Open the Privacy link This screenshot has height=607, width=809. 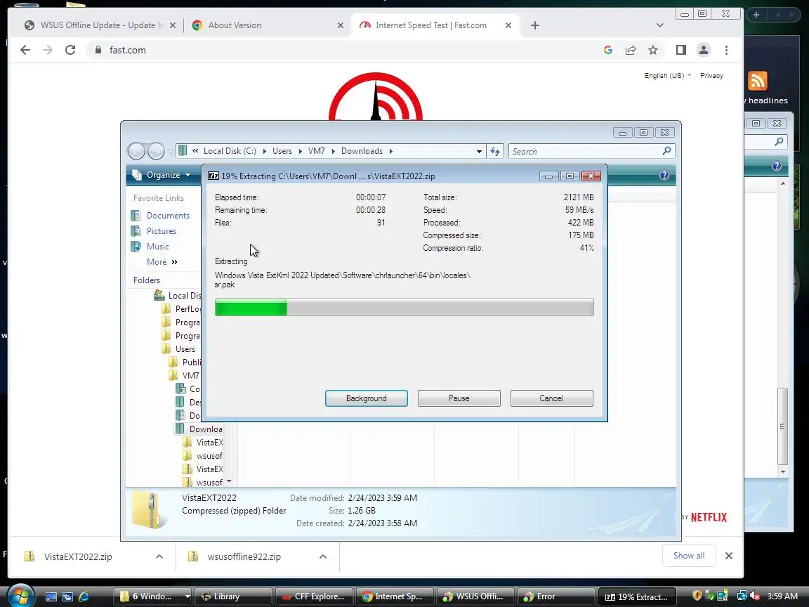tap(711, 75)
